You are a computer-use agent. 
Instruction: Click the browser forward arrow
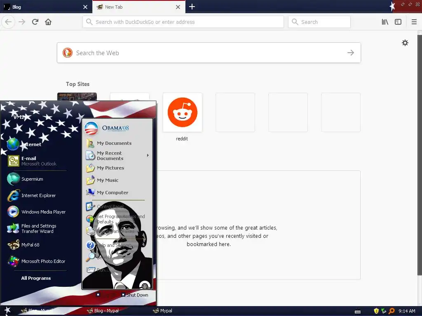[22, 22]
